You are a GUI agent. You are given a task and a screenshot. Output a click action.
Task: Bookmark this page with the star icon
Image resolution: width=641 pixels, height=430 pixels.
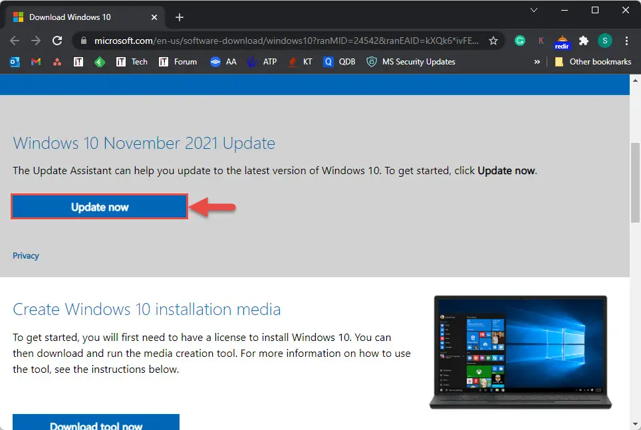tap(493, 41)
